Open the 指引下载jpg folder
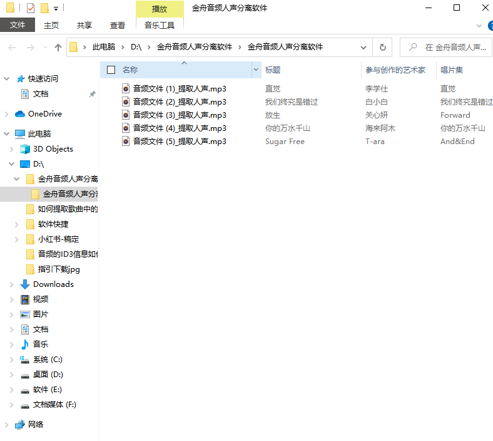 tap(59, 269)
